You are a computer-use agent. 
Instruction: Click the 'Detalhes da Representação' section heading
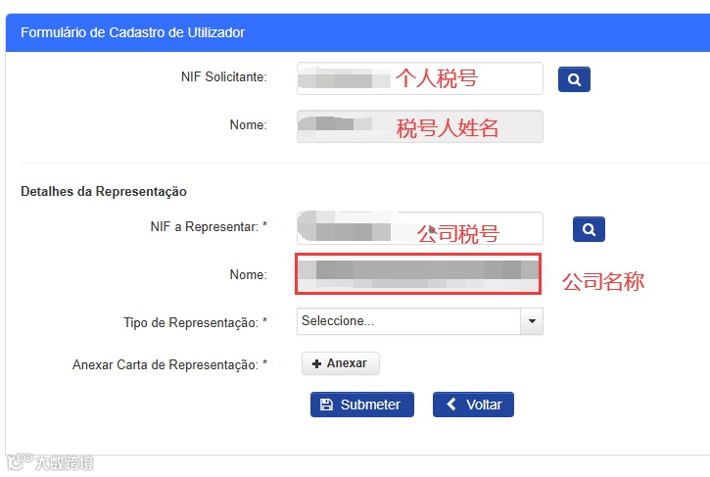click(104, 191)
